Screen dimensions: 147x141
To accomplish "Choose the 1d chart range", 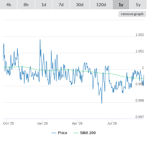I will pyautogui.click(x=44, y=5).
